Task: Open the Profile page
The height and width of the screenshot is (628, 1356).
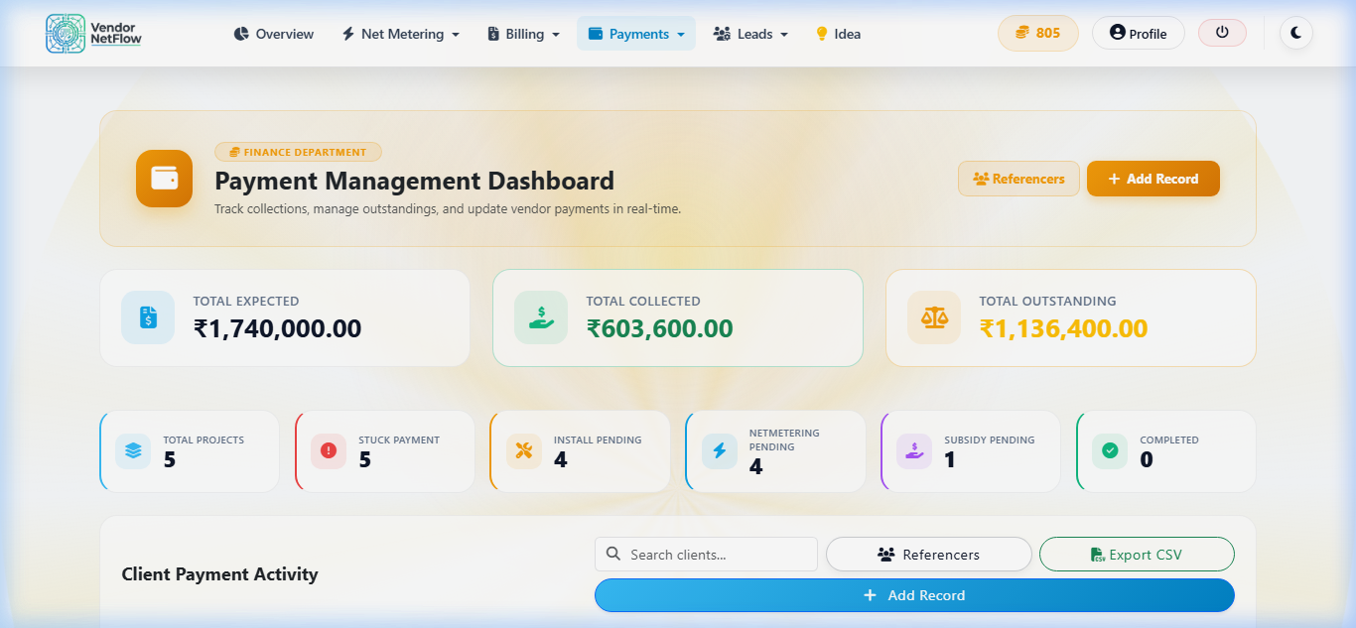Action: point(1138,33)
